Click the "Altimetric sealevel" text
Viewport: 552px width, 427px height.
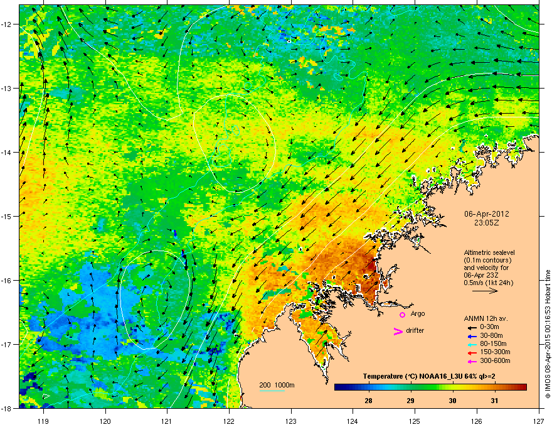point(489,252)
